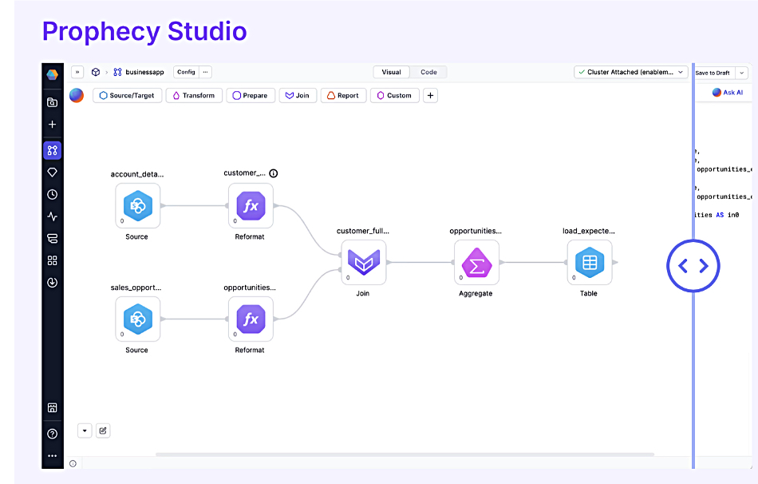
Task: Click the plus create icon in sidebar
Action: click(52, 125)
